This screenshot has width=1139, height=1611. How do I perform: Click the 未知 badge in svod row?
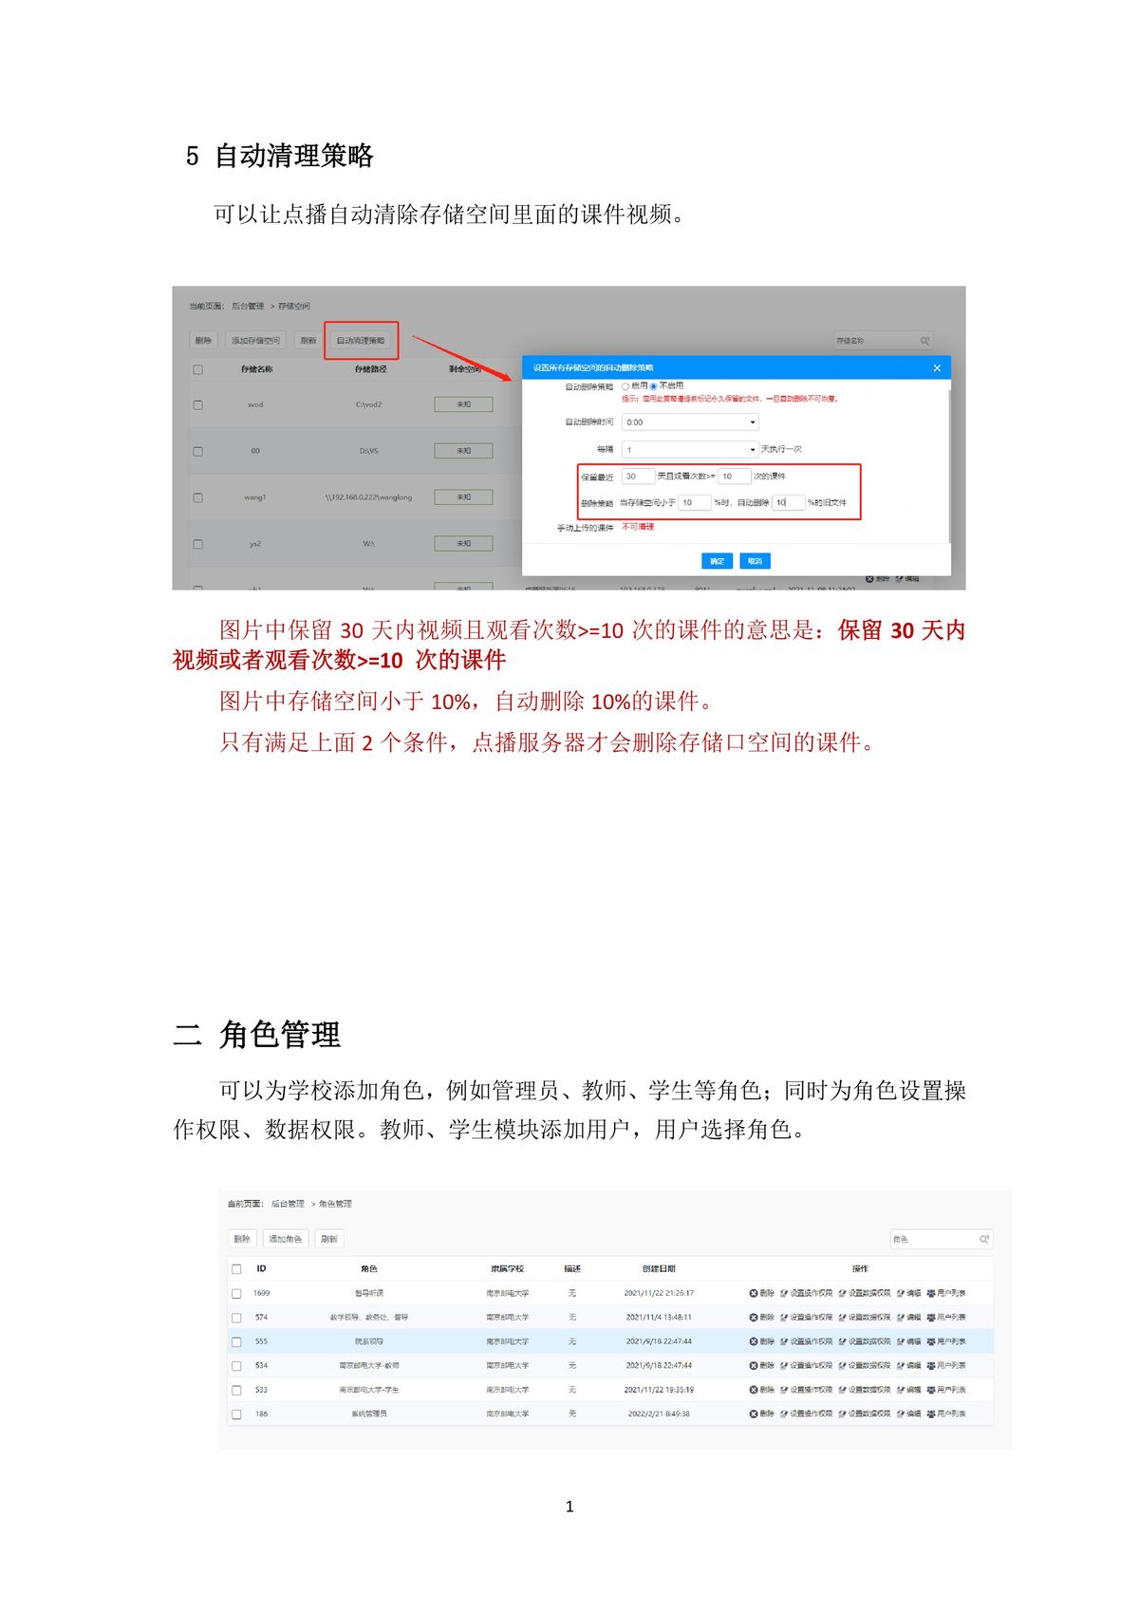pyautogui.click(x=463, y=404)
